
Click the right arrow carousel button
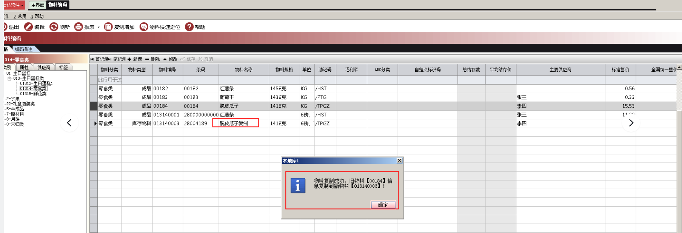(x=631, y=123)
